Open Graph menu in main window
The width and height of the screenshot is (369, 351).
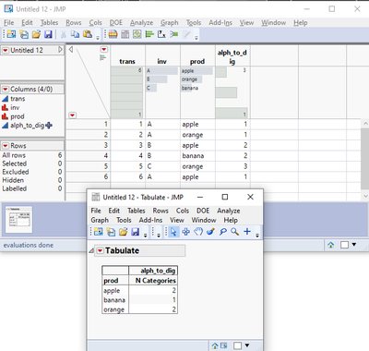(169, 22)
